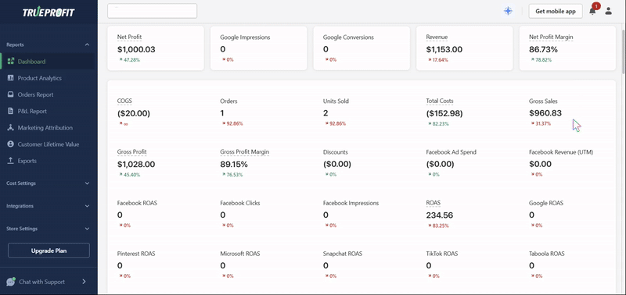The height and width of the screenshot is (295, 626).
Task: Click the page vertical scrollbar
Action: 624,52
